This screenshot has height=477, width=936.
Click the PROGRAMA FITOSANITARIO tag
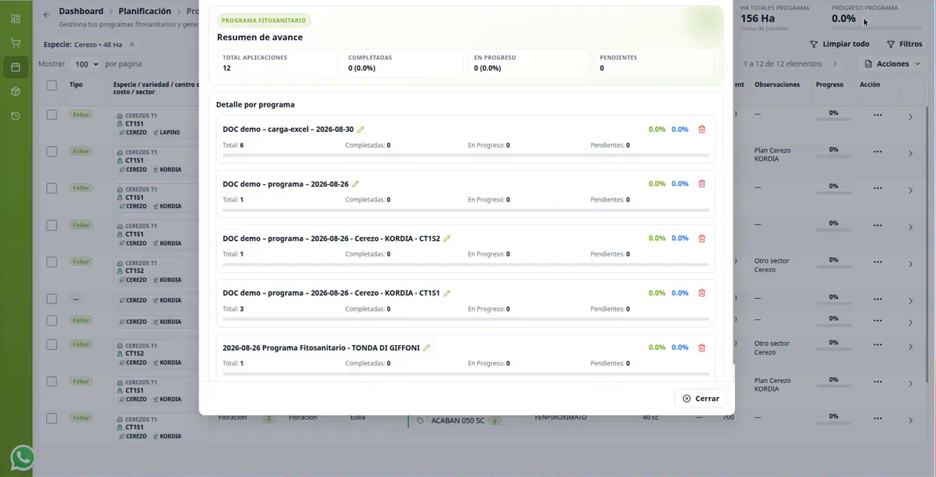263,20
